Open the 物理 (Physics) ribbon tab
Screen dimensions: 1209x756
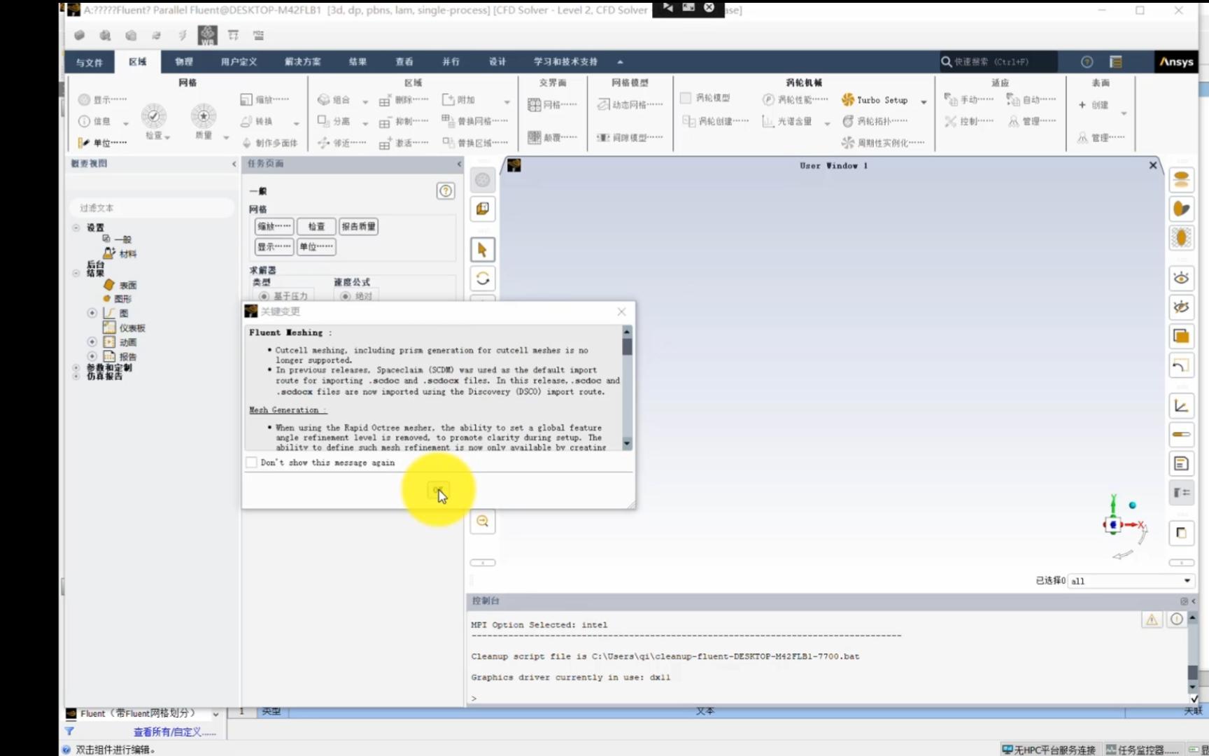184,62
